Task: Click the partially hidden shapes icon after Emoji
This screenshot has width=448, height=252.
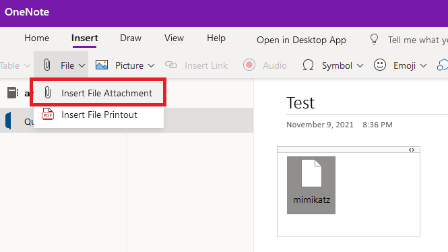Action: 443,65
